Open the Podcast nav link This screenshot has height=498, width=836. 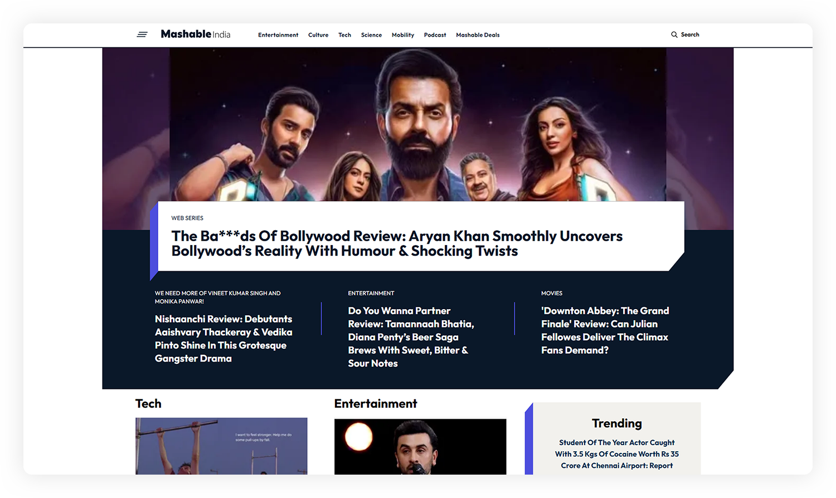click(x=435, y=35)
